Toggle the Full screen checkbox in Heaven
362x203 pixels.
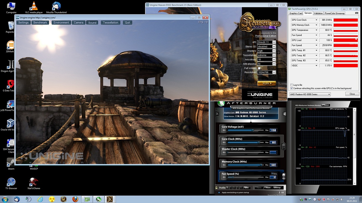(x=259, y=68)
